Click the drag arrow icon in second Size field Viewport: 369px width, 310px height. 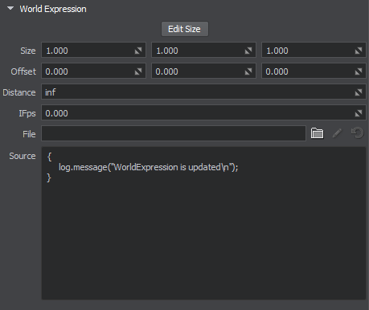(x=248, y=51)
